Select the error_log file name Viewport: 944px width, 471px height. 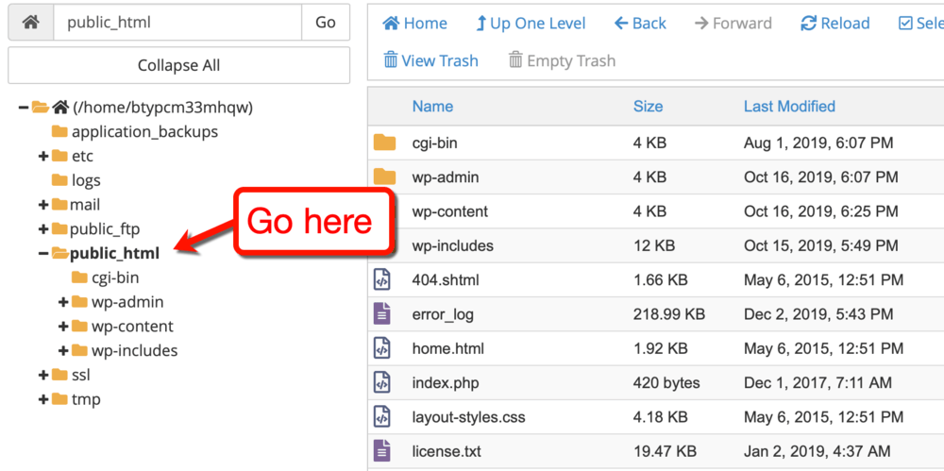click(443, 314)
